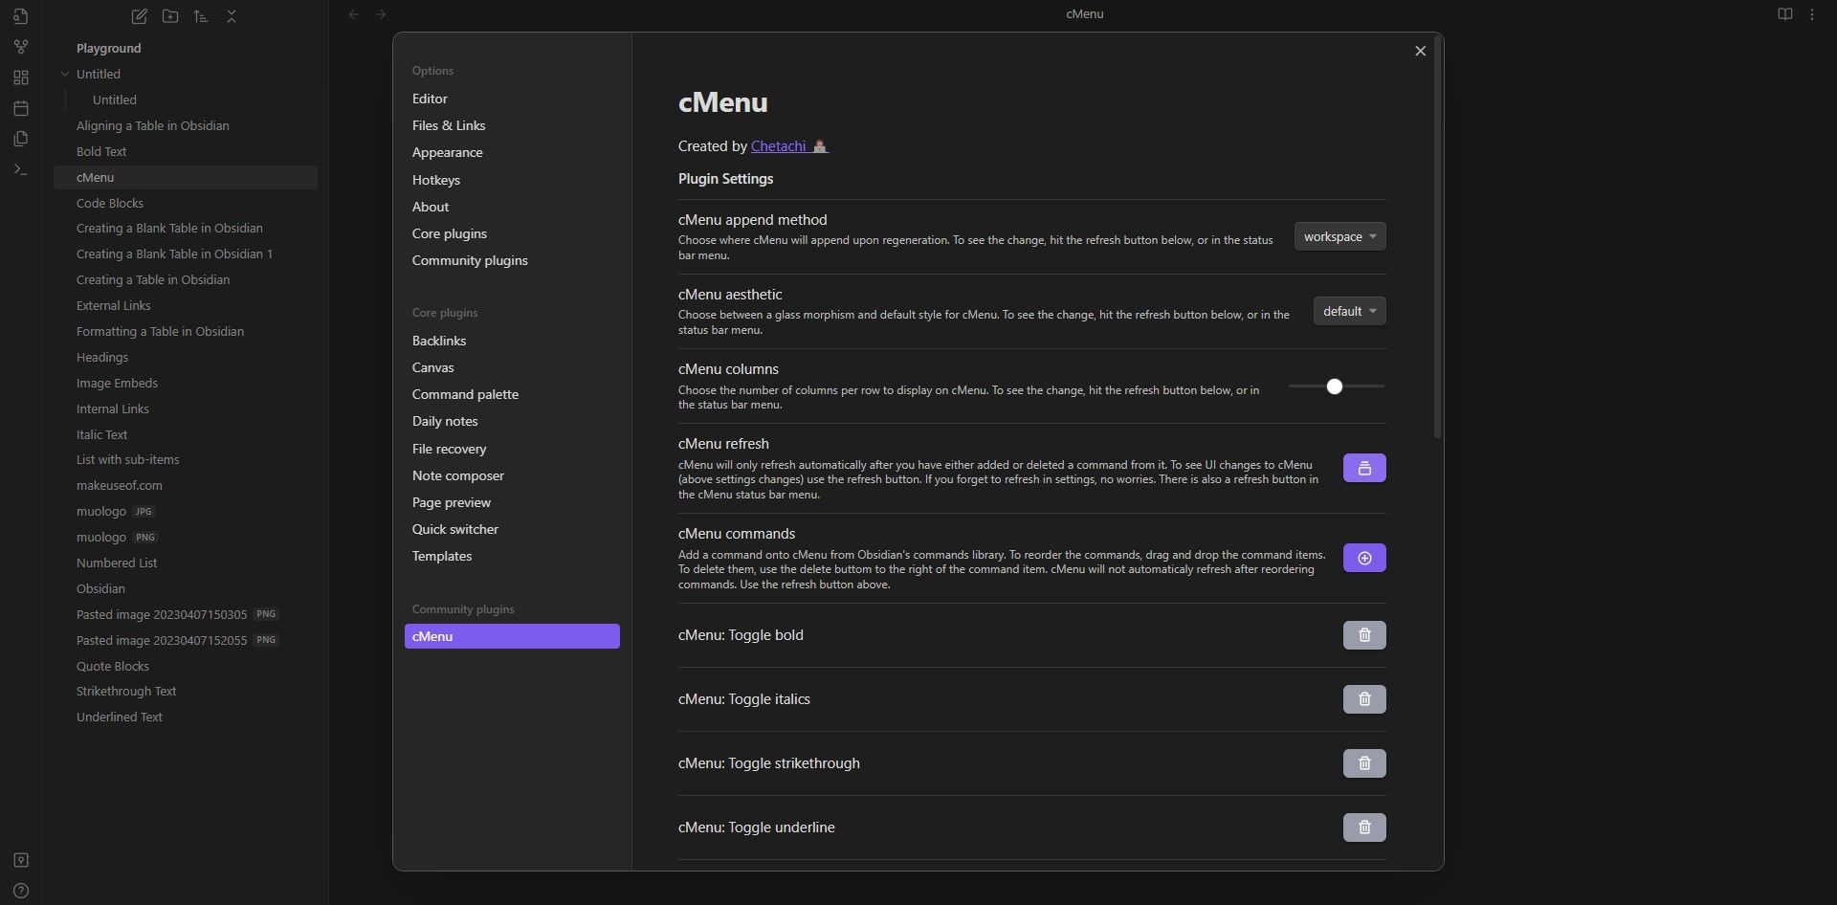Screen dimensions: 1837x905
Task: Go to Appearance settings
Action: point(512,152)
